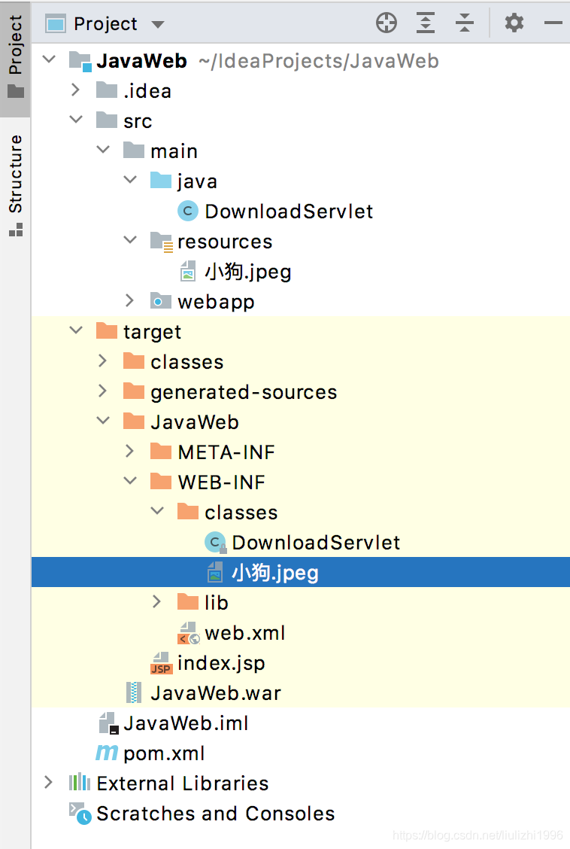
Task: Expand the lib folder under WEB-INF
Action: click(x=157, y=602)
